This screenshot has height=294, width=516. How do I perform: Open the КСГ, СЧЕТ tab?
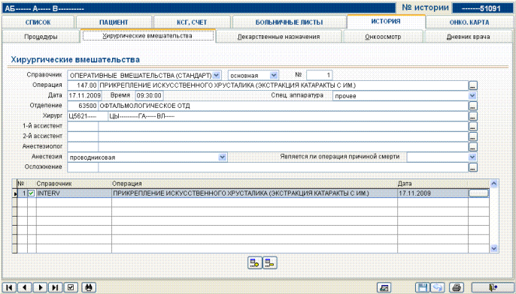pos(192,22)
